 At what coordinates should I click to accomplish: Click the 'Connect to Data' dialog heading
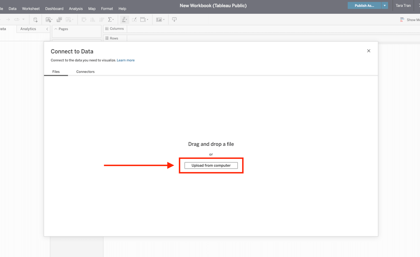72,52
